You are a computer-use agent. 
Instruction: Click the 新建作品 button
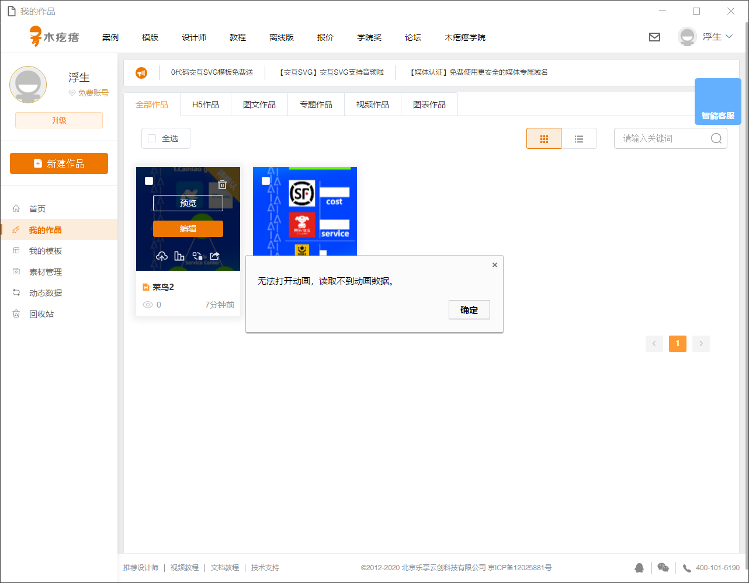(59, 163)
